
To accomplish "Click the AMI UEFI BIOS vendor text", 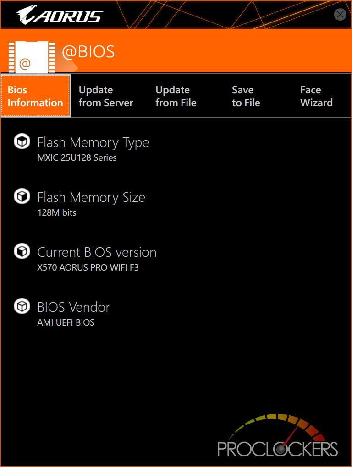I will coord(66,322).
